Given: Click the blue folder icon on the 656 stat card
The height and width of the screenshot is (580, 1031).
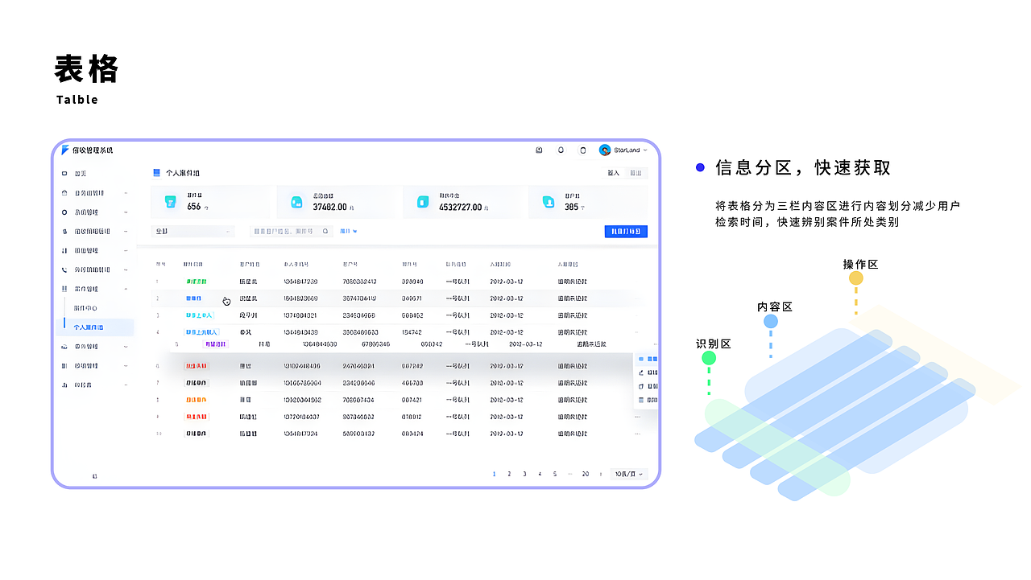Looking at the screenshot, I should click(170, 200).
